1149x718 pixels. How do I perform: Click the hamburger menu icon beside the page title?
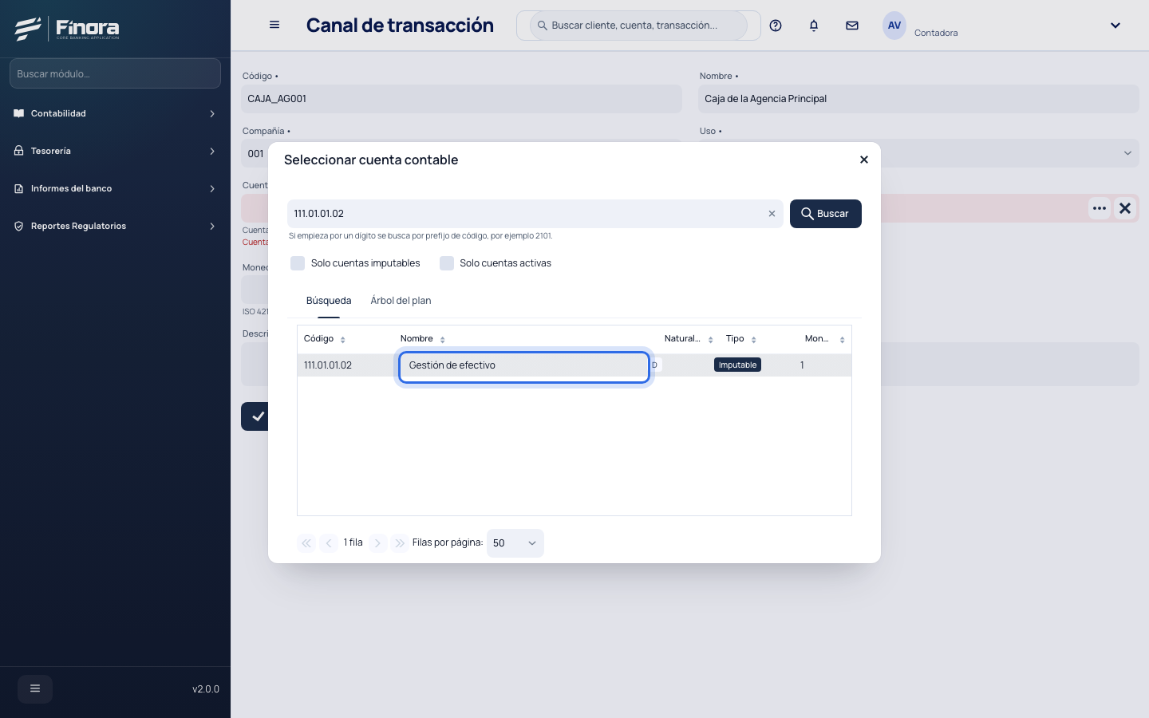point(274,25)
